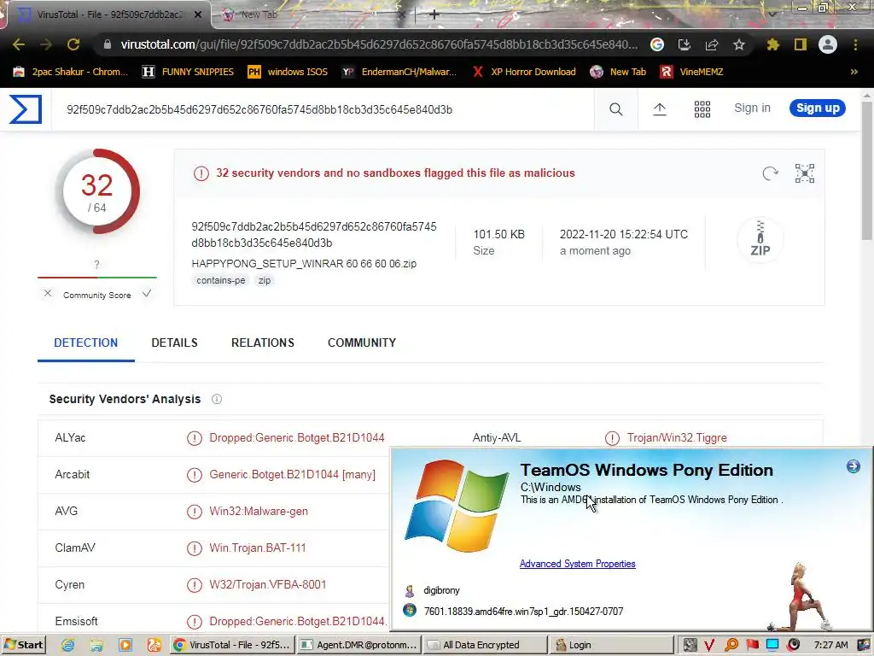Bookmark this page with the star icon

739,44
